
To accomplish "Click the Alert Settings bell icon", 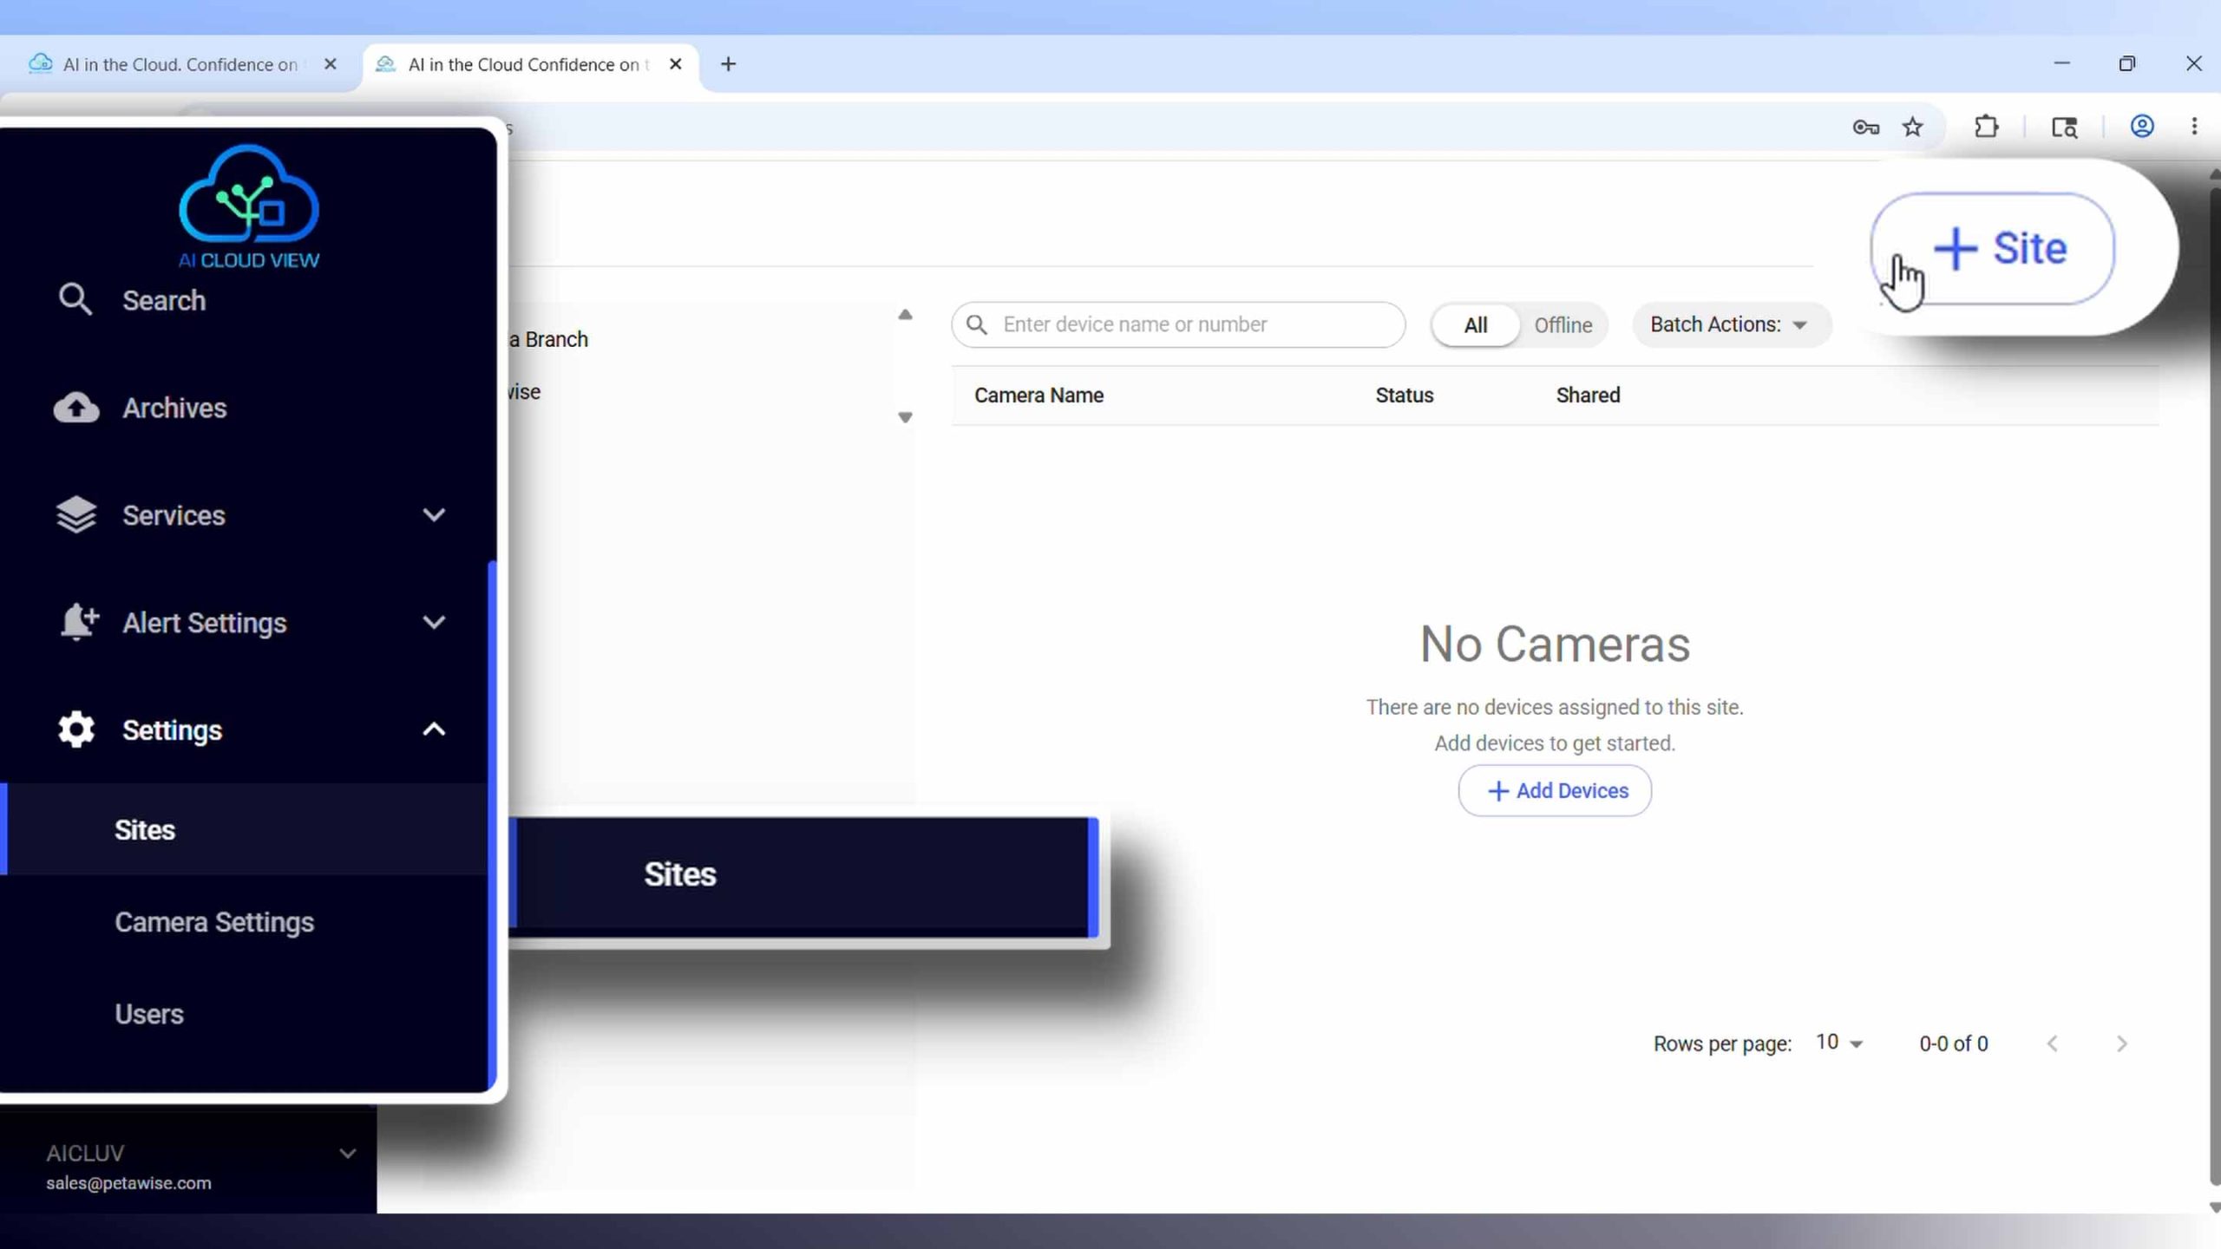I will pyautogui.click(x=78, y=622).
